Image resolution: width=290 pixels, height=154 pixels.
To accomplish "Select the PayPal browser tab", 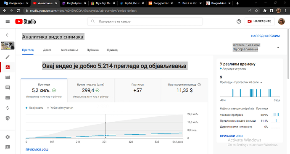I will tap(132, 3).
